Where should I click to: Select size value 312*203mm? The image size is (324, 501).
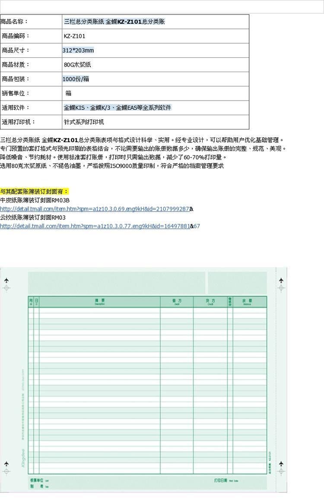pos(78,50)
